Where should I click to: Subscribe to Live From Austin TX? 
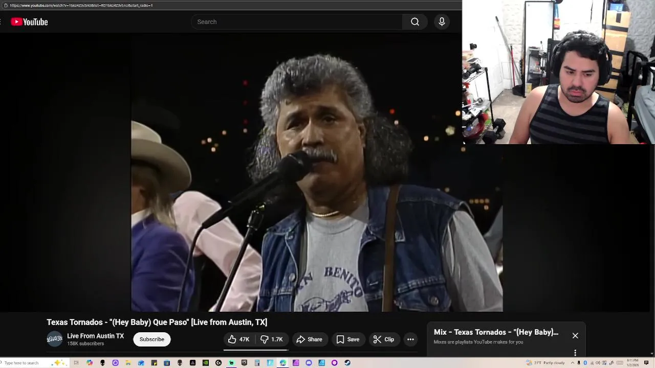[152, 339]
